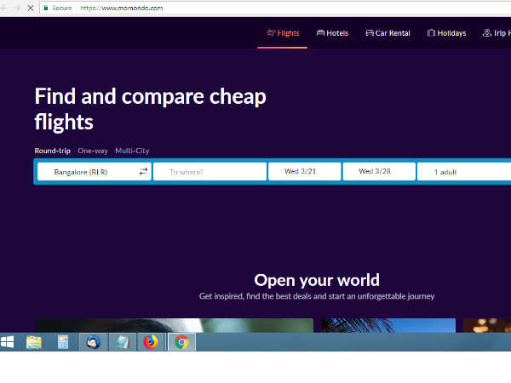Select the One-way trip option
511x383 pixels.
click(x=93, y=151)
